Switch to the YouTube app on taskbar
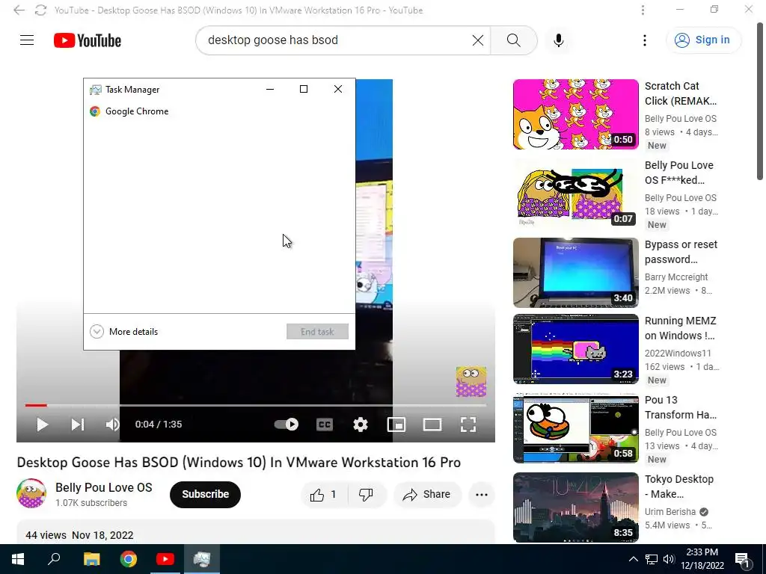766x574 pixels. [x=165, y=559]
